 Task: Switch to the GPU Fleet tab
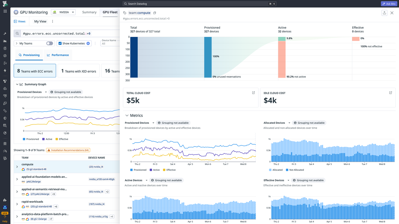pos(110,12)
